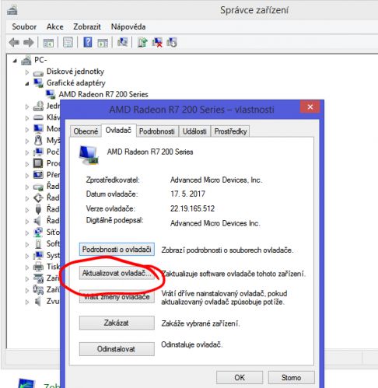
Task: Expand the Mon… monitors node arrow
Action: click(x=27, y=130)
